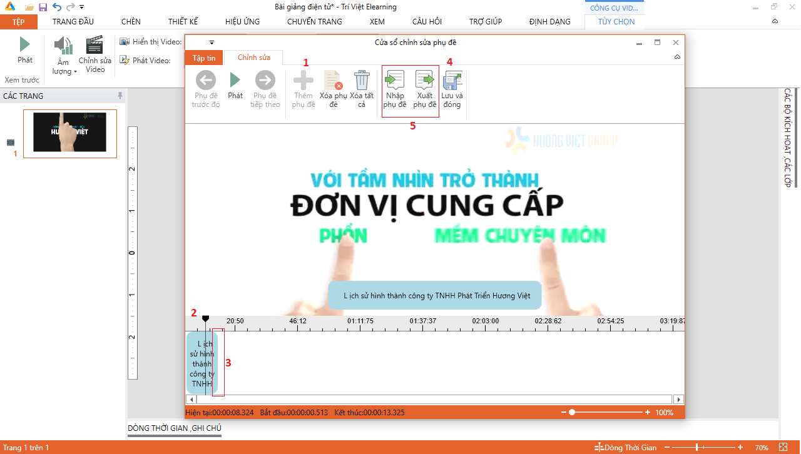Click the 70% zoom level text
This screenshot has height=454, width=801.
click(762, 448)
